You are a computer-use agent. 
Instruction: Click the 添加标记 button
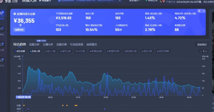click(x=202, y=45)
